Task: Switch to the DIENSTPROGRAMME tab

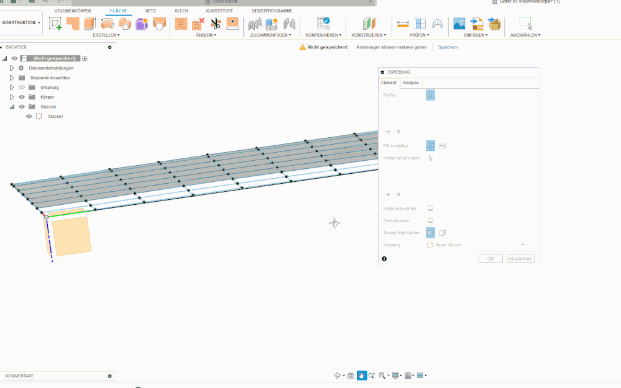Action: 272,11
